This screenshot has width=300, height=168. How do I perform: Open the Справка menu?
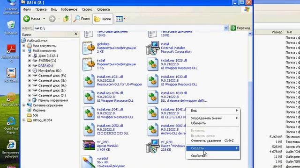(103, 9)
